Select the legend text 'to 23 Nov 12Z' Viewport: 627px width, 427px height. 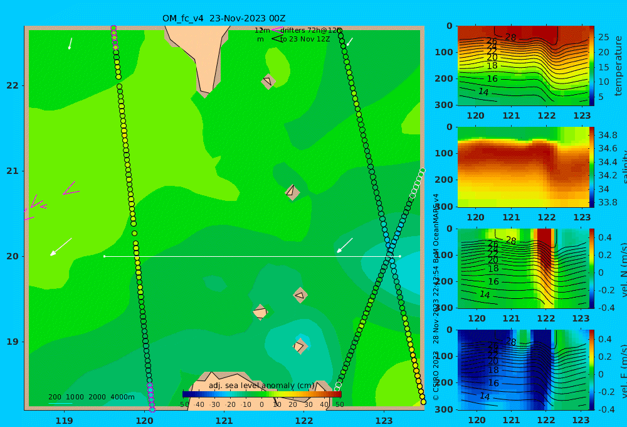pyautogui.click(x=305, y=40)
